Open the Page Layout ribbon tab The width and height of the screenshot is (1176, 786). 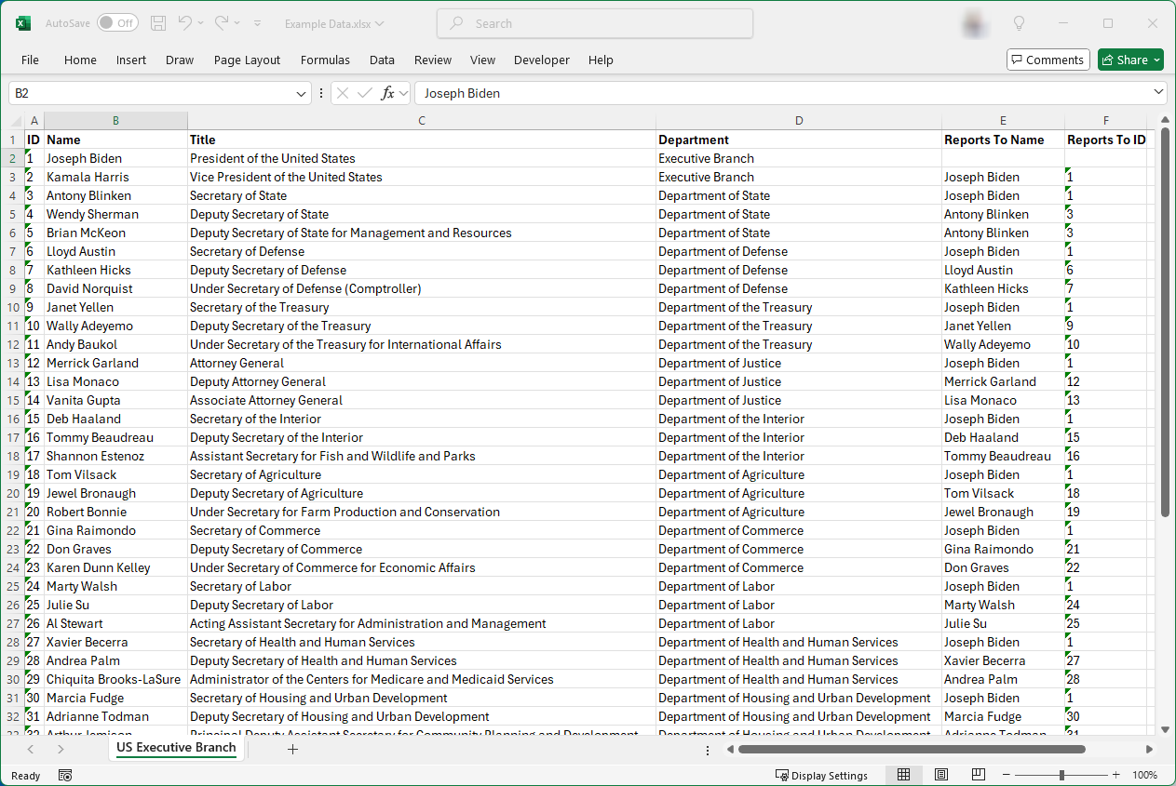point(247,60)
